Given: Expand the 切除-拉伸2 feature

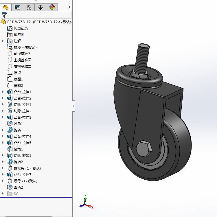Looking at the screenshot, I should (3, 111).
